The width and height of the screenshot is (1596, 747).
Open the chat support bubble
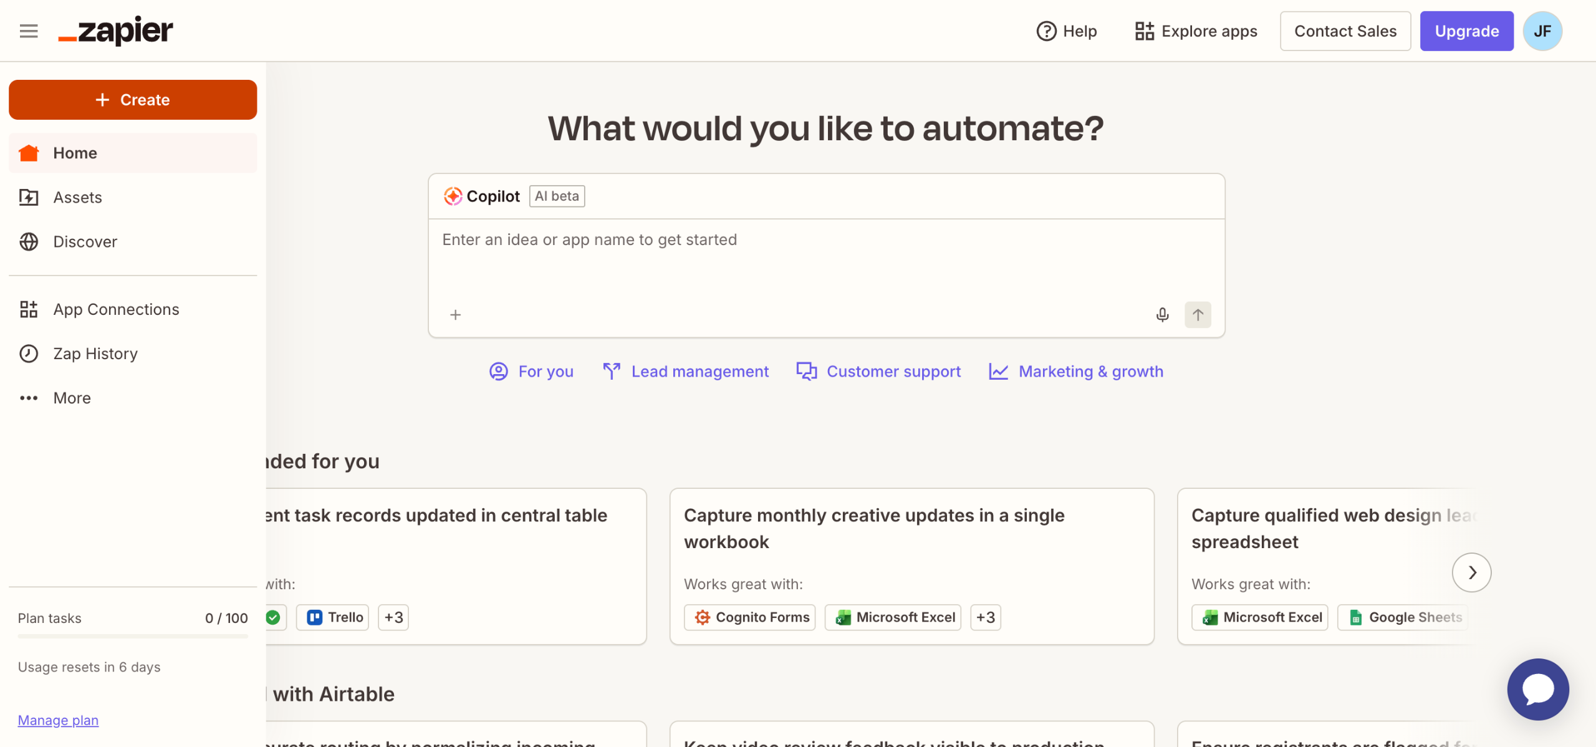click(1537, 689)
